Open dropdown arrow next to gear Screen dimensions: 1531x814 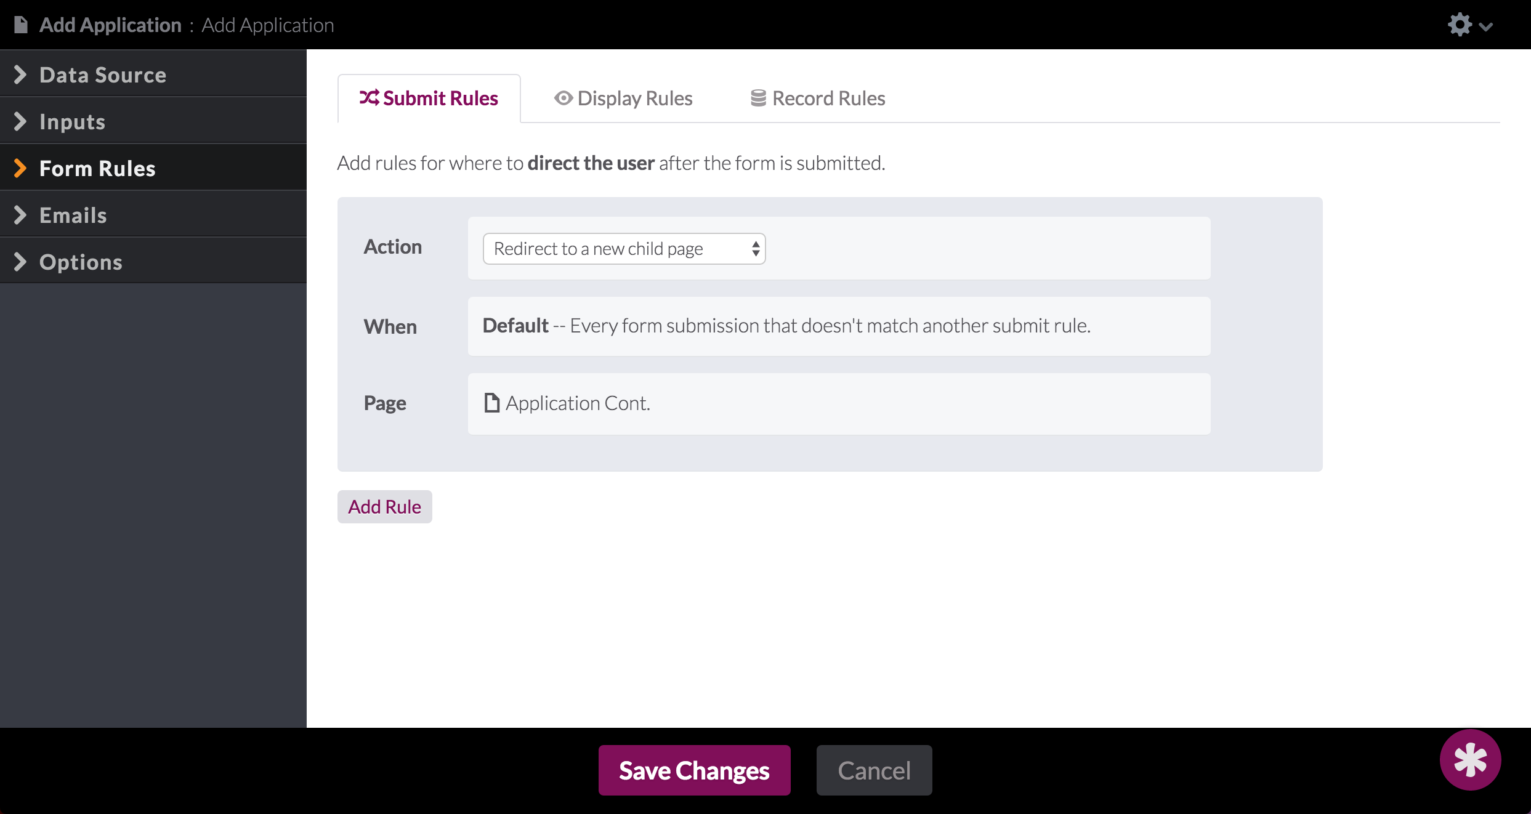(1486, 27)
